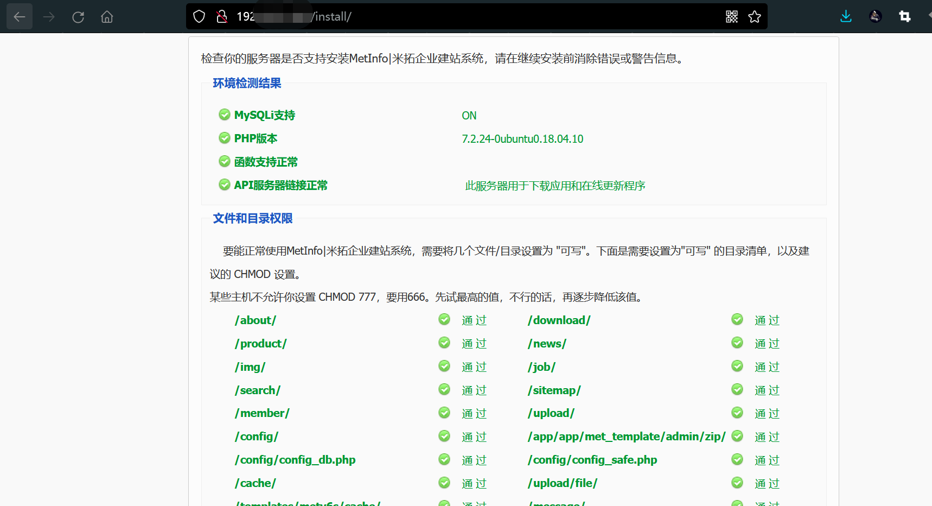
Task: Click the check icon in the /job/ row
Action: [x=737, y=366]
